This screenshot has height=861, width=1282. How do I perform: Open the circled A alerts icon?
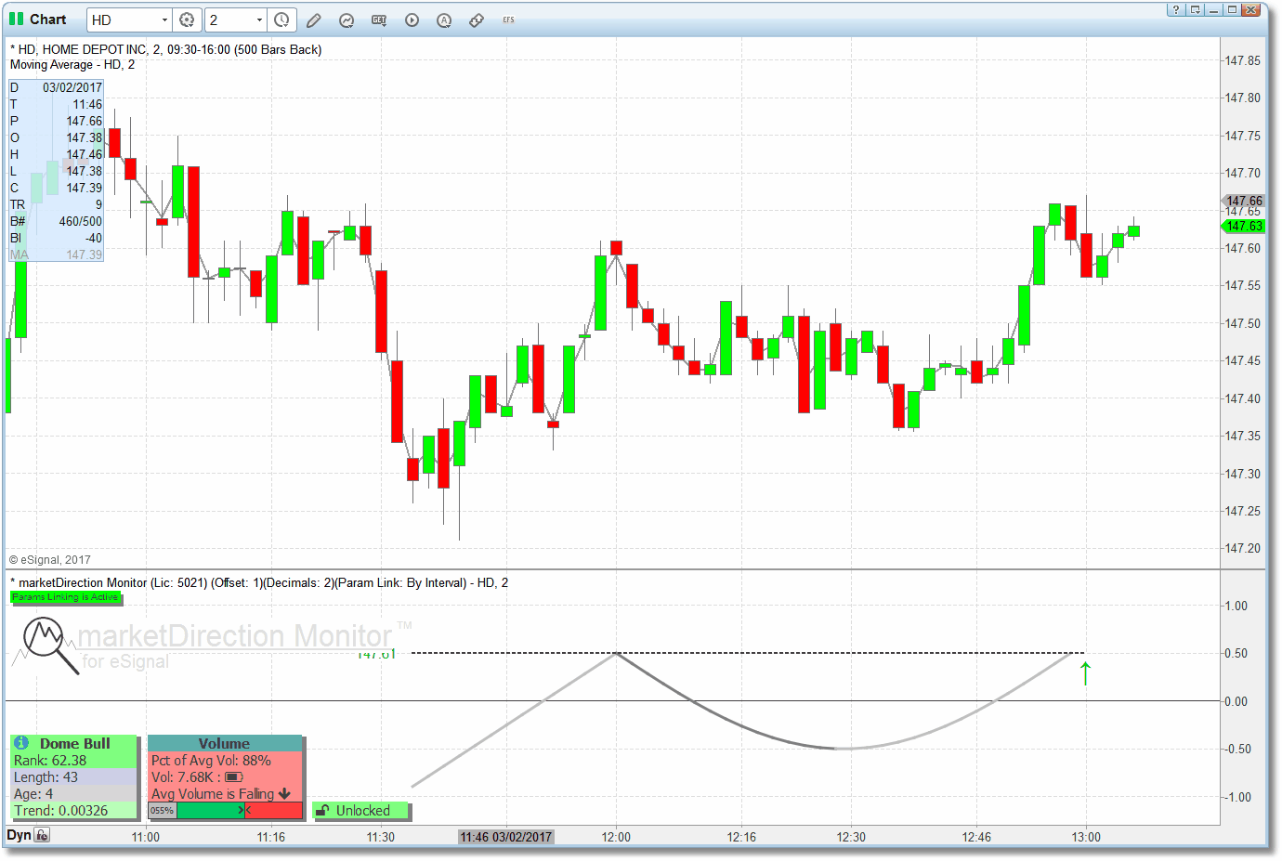coord(444,20)
